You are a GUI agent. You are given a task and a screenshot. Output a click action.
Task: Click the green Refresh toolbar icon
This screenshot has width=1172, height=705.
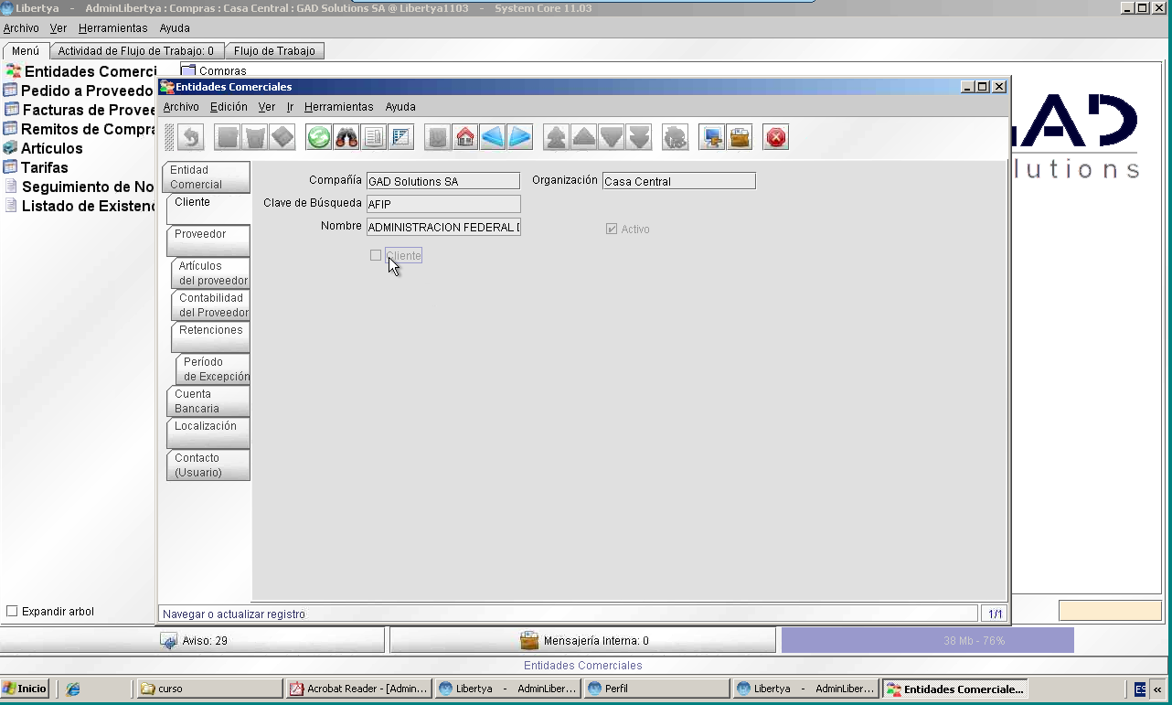click(319, 137)
